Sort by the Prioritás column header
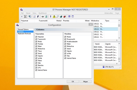The height and width of the screenshot is (90, 137). point(69,21)
